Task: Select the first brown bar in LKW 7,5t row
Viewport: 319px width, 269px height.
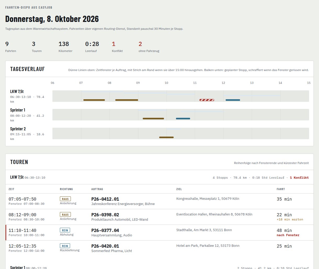Action: 94,100
